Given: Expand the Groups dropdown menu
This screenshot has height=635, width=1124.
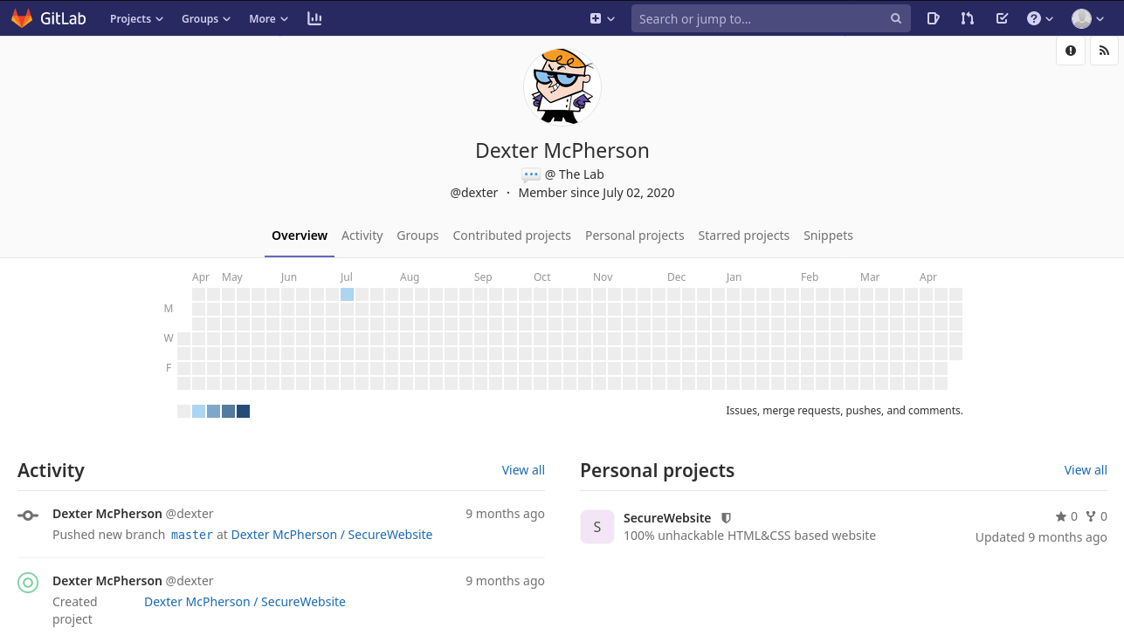Looking at the screenshot, I should pyautogui.click(x=205, y=18).
